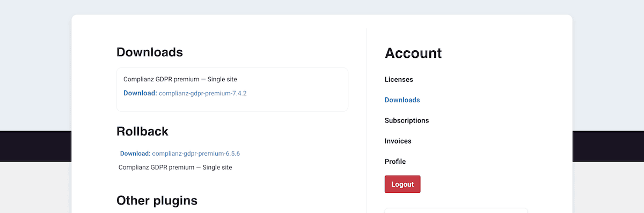Open the Downloads account section
The height and width of the screenshot is (213, 644).
[x=402, y=100]
